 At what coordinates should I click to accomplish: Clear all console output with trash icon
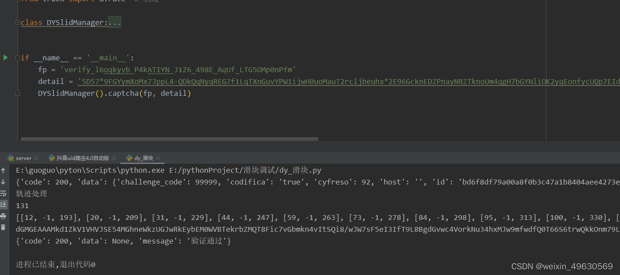point(4,227)
